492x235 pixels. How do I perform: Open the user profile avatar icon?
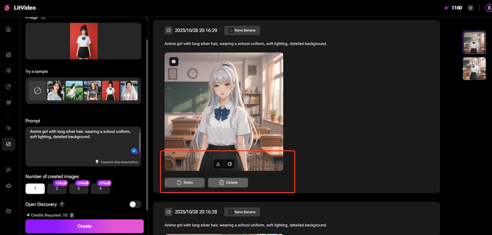click(489, 8)
